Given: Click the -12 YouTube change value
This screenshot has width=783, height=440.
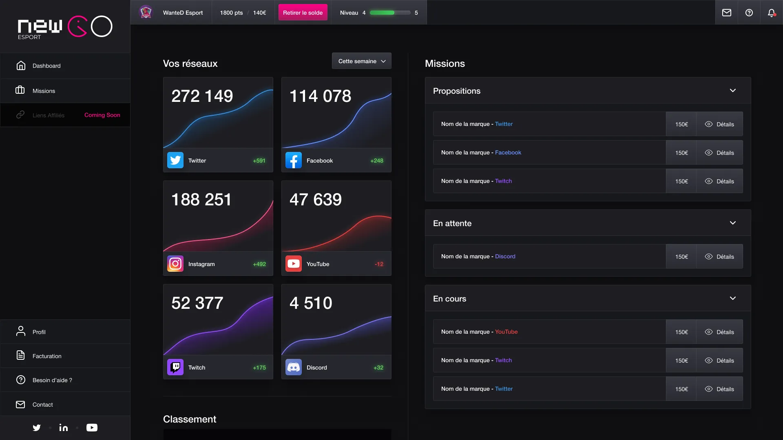Looking at the screenshot, I should (379, 264).
